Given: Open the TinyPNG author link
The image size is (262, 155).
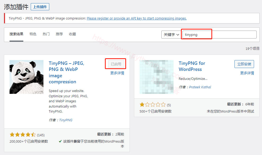Looking at the screenshot, I should [x=66, y=120].
